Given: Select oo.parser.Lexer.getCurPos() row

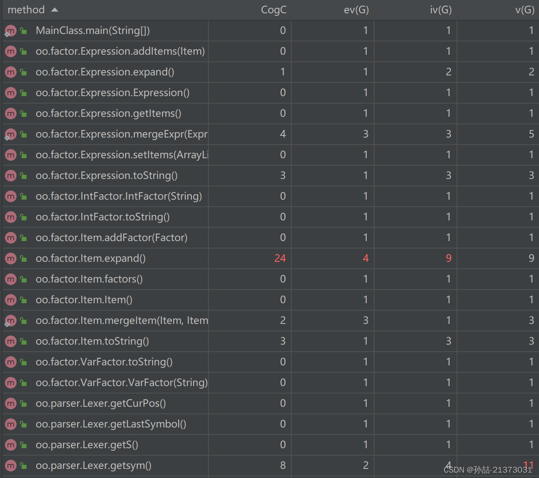Looking at the screenshot, I should (x=269, y=403).
